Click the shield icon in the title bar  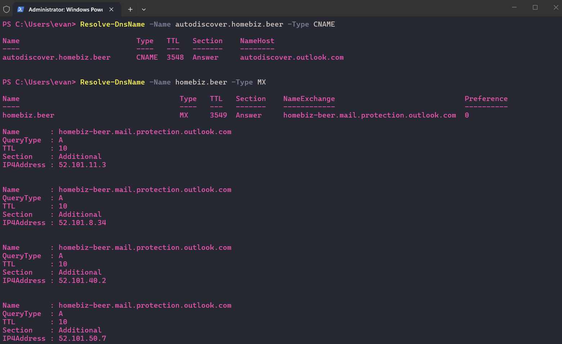(6, 9)
